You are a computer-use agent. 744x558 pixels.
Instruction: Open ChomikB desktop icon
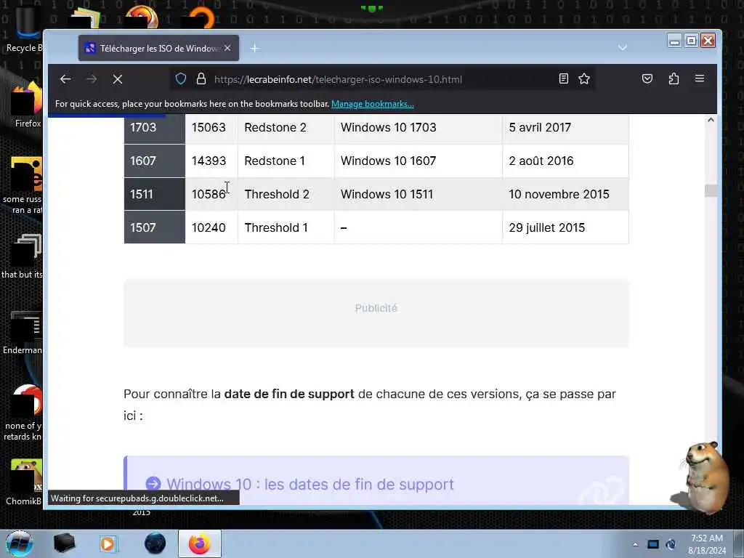pyautogui.click(x=24, y=481)
